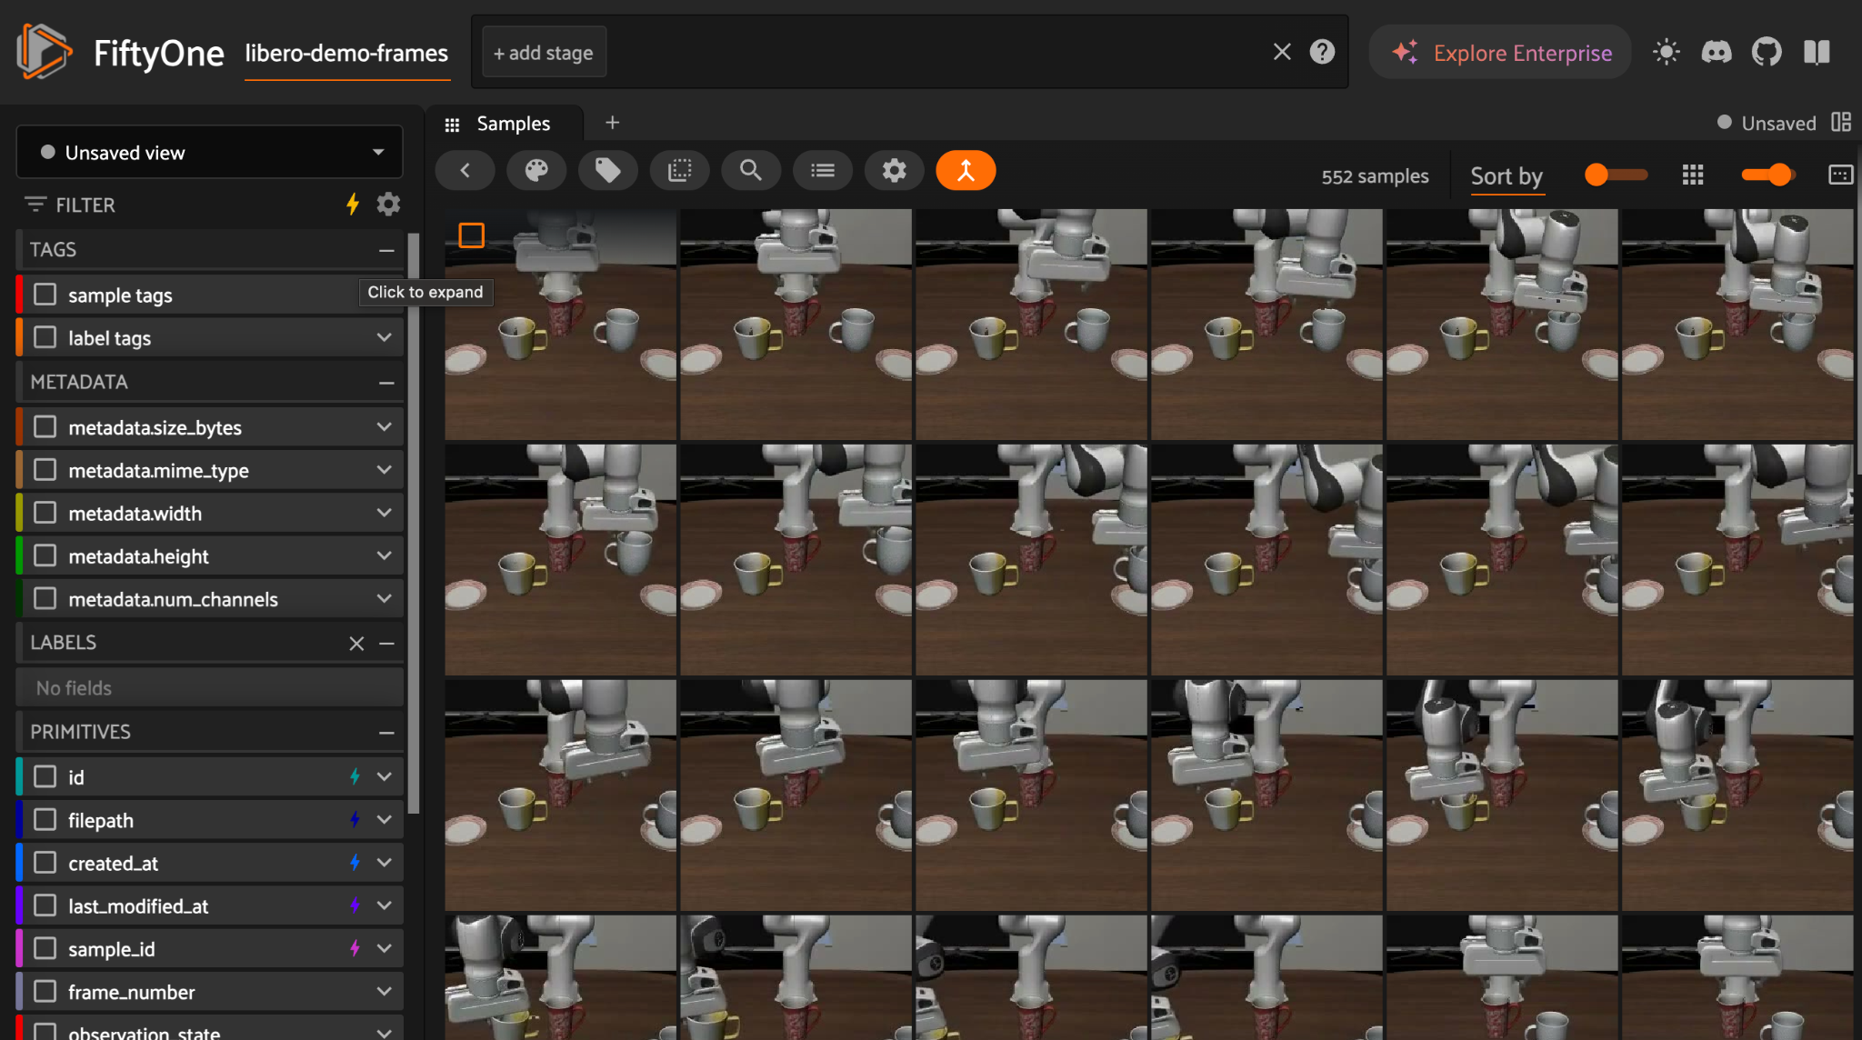
Task: Click the Unsaved status indicator at top right
Action: tap(1767, 123)
